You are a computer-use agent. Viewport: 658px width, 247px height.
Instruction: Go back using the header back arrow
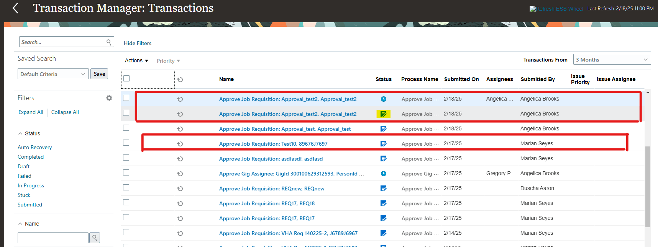click(15, 8)
